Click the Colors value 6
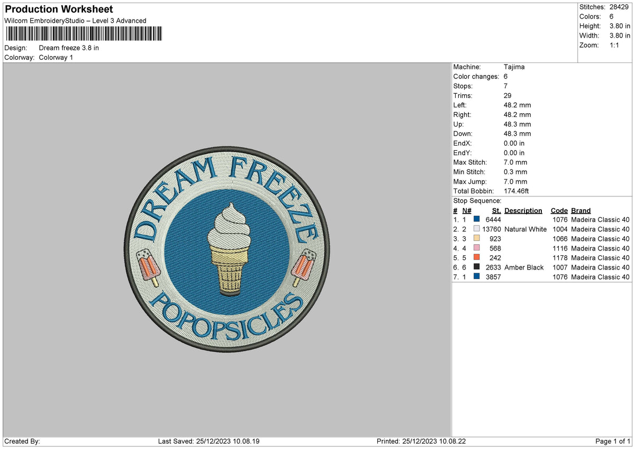This screenshot has height=449, width=635. 612,16
